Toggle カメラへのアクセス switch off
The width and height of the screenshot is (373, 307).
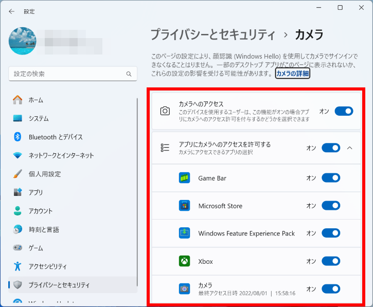(344, 111)
